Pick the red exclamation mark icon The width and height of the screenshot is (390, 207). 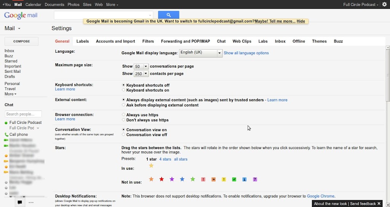click(x=203, y=179)
